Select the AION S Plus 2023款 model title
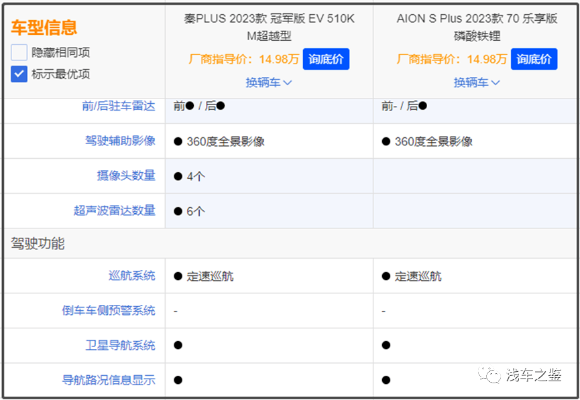Screen dimensions: 580x400 tap(477, 27)
